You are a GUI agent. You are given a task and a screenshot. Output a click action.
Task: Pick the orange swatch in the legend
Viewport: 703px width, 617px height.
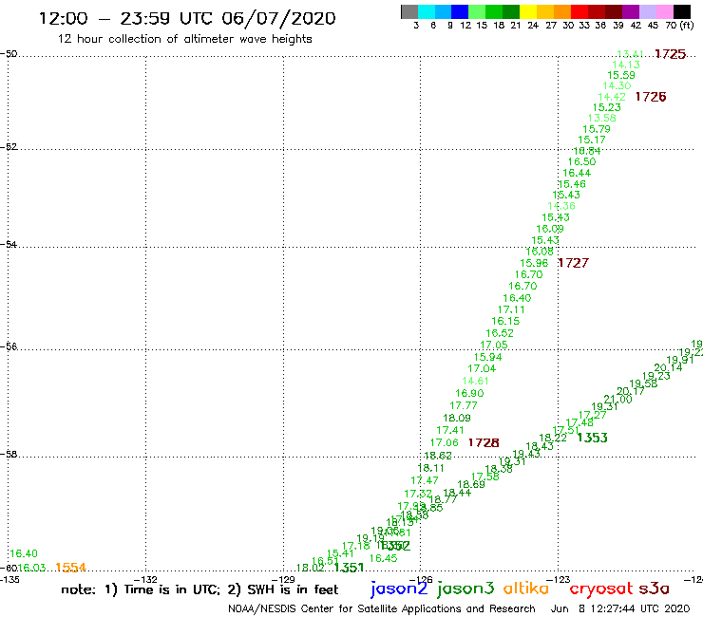562,11
